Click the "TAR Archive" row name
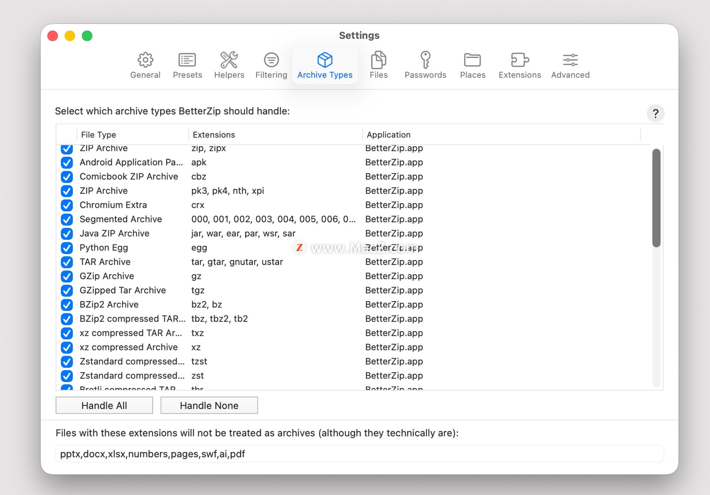710x495 pixels. pos(105,262)
